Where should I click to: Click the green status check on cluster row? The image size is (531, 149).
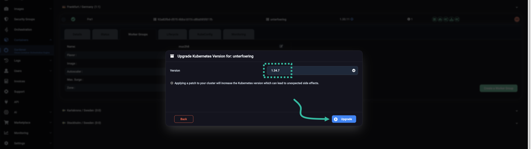point(73,19)
